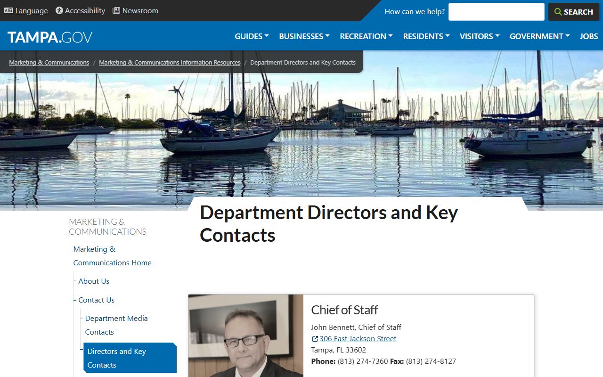Image resolution: width=603 pixels, height=377 pixels.
Task: Expand the VISITORS dropdown menu
Action: (480, 36)
